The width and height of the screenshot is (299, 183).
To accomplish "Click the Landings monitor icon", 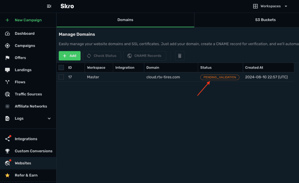I will click(8, 70).
